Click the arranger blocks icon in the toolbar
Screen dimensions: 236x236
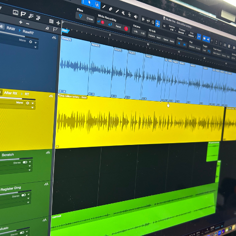(x=38, y=18)
